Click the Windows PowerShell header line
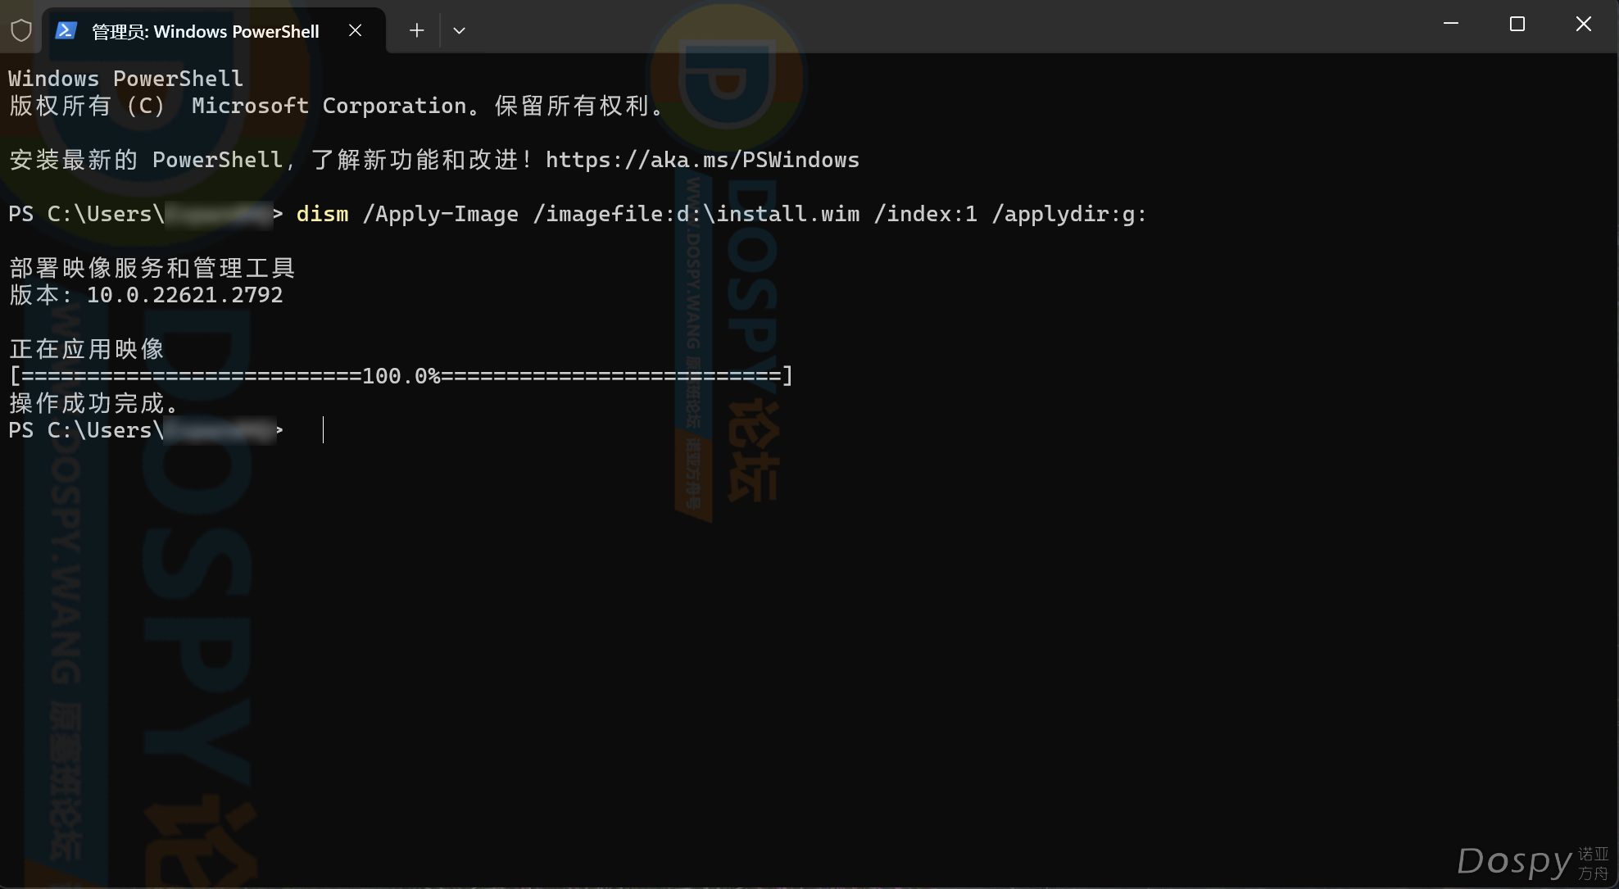The height and width of the screenshot is (889, 1619). pyautogui.click(x=126, y=79)
